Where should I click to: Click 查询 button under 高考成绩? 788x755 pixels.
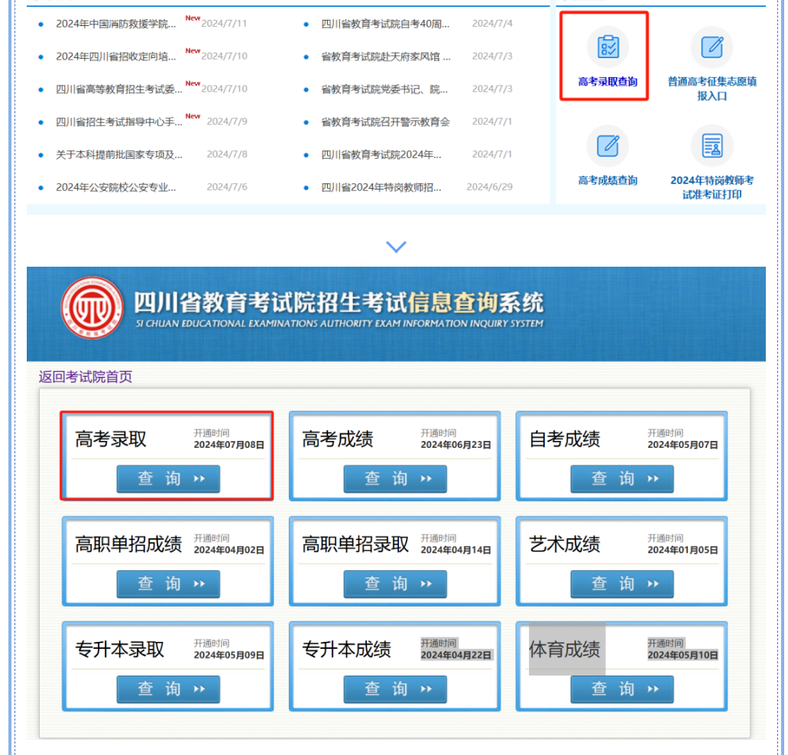394,479
